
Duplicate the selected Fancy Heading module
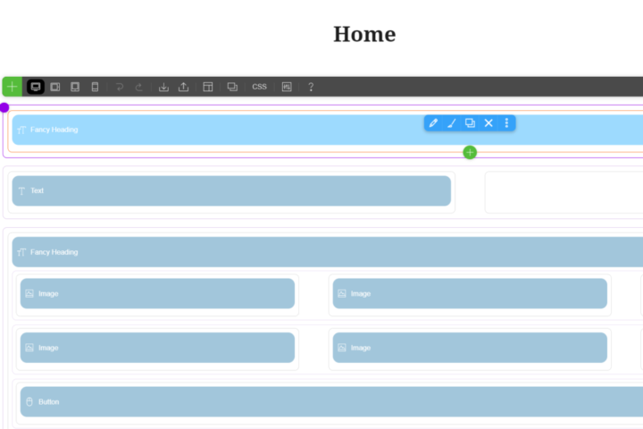tap(470, 123)
